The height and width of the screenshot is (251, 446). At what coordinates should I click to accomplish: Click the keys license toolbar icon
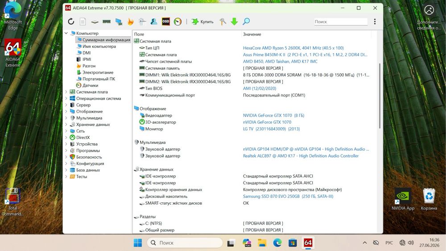point(223,21)
